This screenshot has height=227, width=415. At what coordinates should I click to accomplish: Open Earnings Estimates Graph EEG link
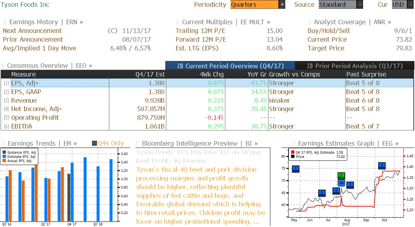coord(348,143)
